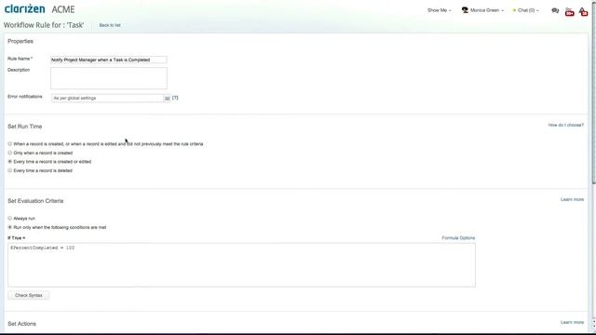Click the Back to list link
The image size is (596, 335).
pyautogui.click(x=110, y=25)
